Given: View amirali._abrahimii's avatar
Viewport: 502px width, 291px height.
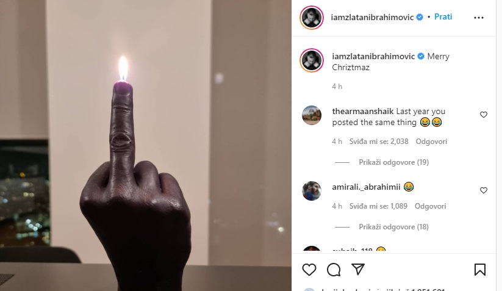Looking at the screenshot, I should tap(312, 191).
